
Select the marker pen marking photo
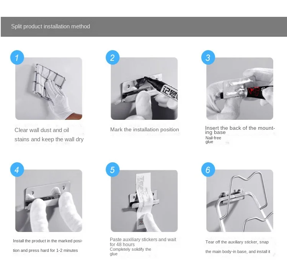[x=144, y=89]
